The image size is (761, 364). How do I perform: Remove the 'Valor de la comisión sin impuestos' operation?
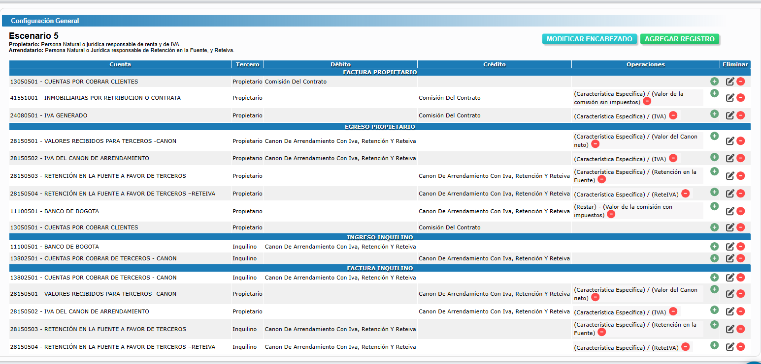pos(647,102)
